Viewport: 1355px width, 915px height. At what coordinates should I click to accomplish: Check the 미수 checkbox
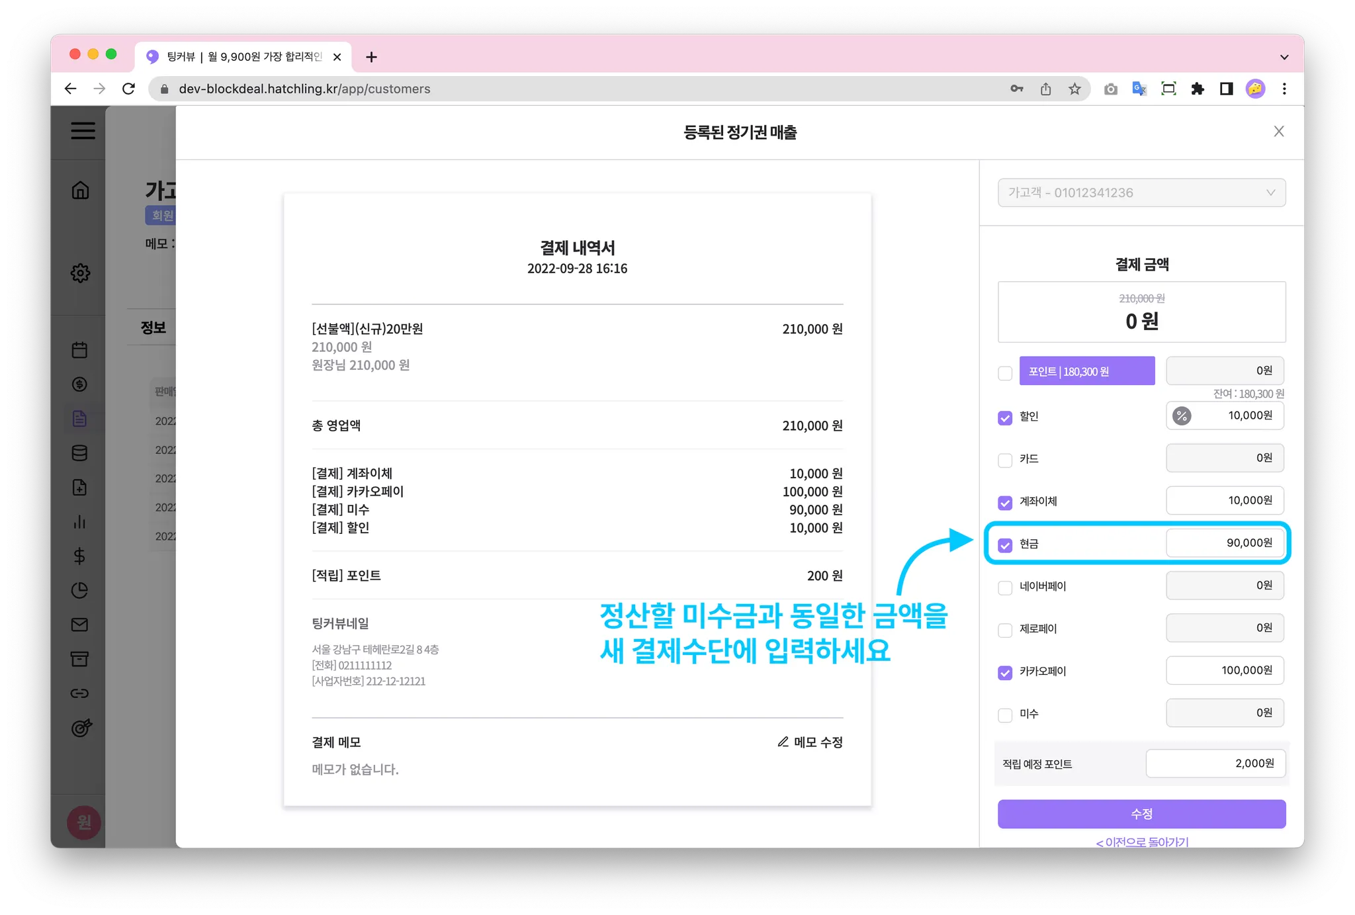[x=1005, y=715]
